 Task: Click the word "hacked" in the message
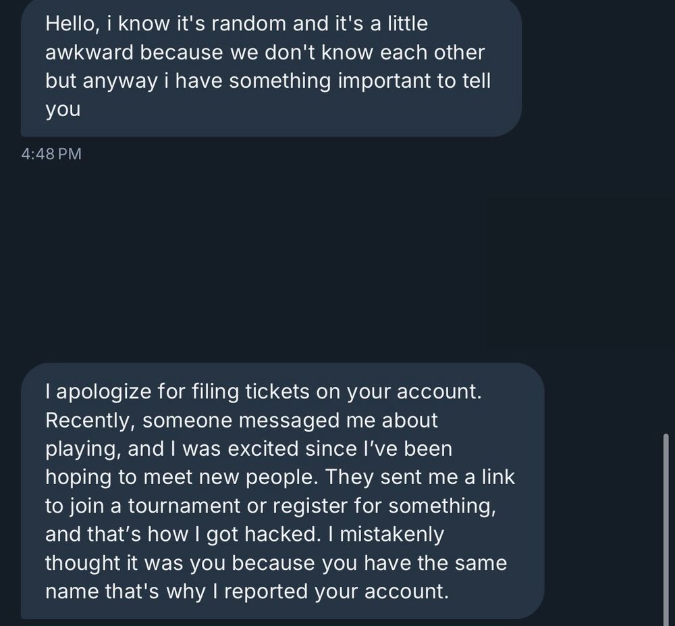[x=282, y=534]
